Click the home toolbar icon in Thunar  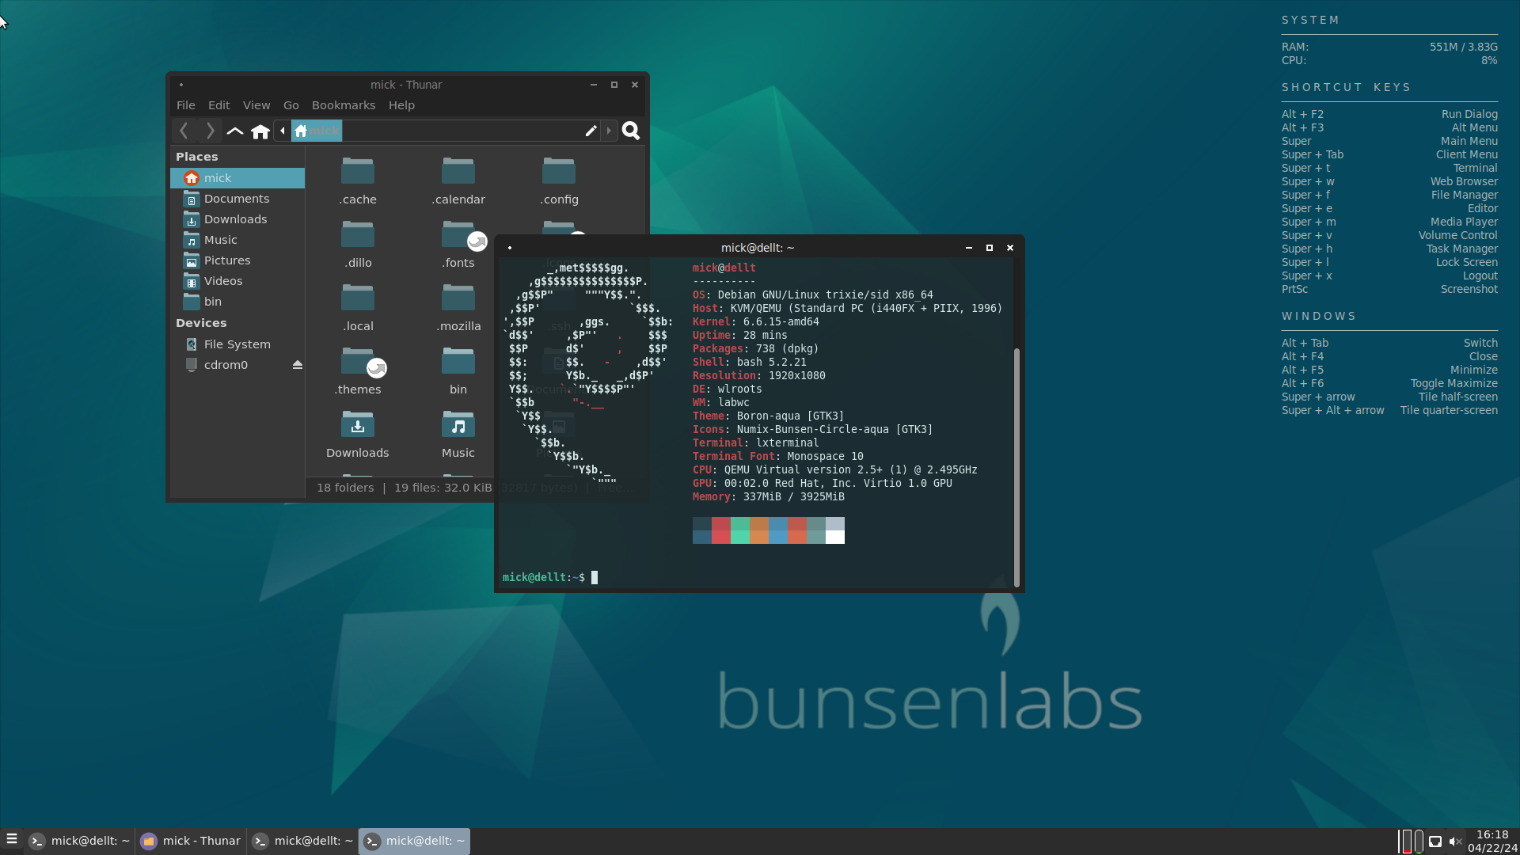tap(260, 131)
